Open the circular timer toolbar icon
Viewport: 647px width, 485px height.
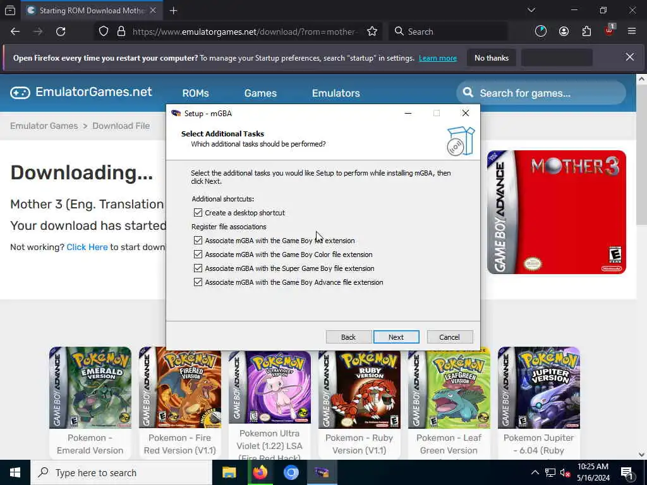(x=541, y=32)
